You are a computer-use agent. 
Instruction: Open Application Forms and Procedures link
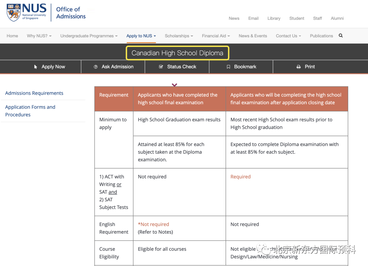pos(30,111)
